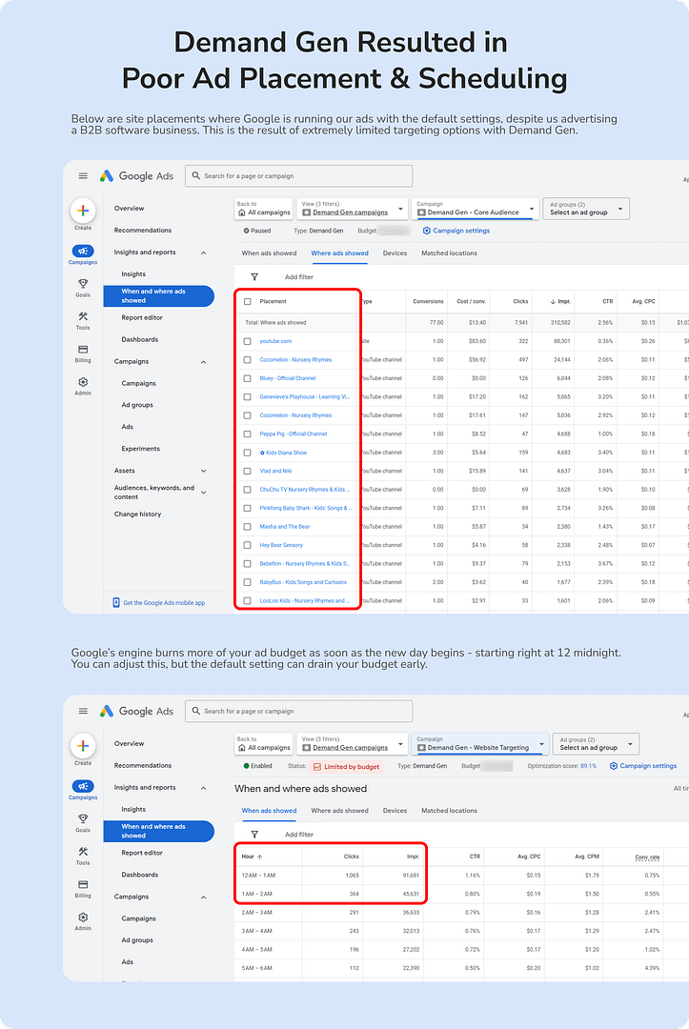Image resolution: width=689 pixels, height=1029 pixels.
Task: Open Change history in the navigation menu
Action: [x=137, y=514]
